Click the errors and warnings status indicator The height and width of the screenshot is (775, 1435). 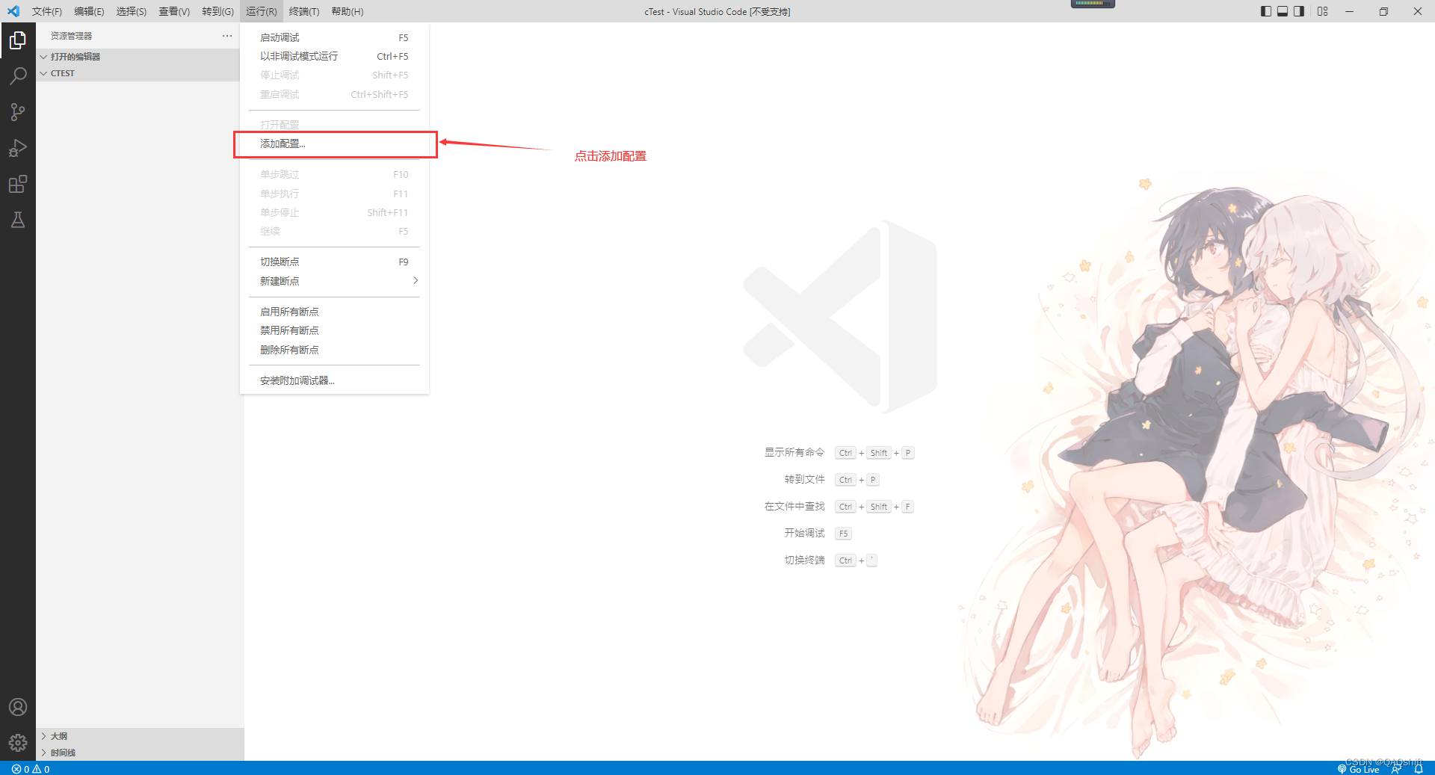pyautogui.click(x=31, y=769)
